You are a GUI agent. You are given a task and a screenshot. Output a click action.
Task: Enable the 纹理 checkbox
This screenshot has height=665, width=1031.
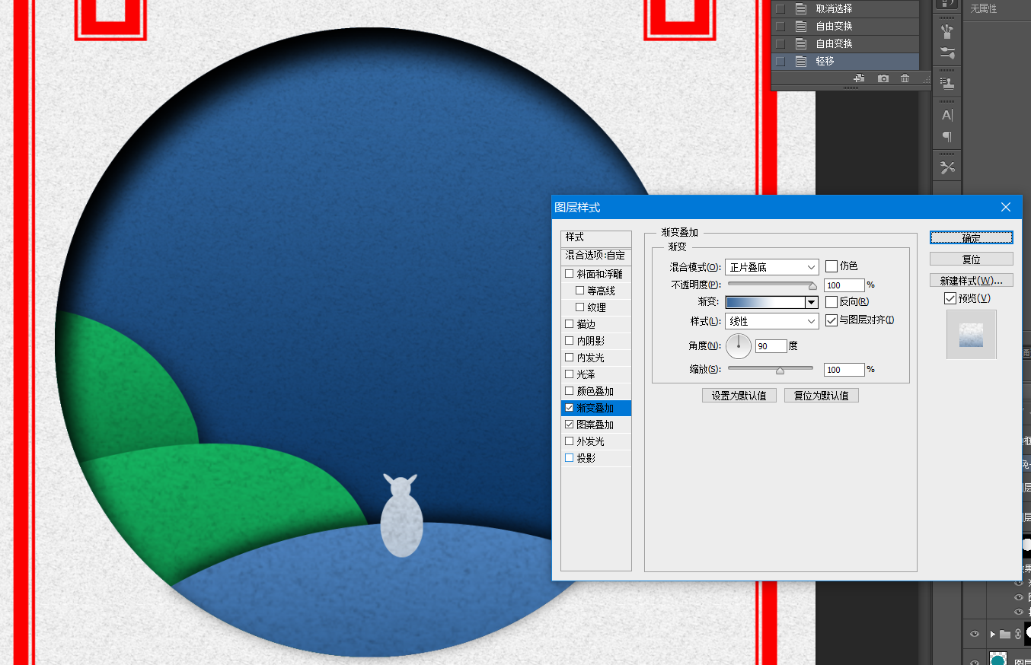point(580,307)
